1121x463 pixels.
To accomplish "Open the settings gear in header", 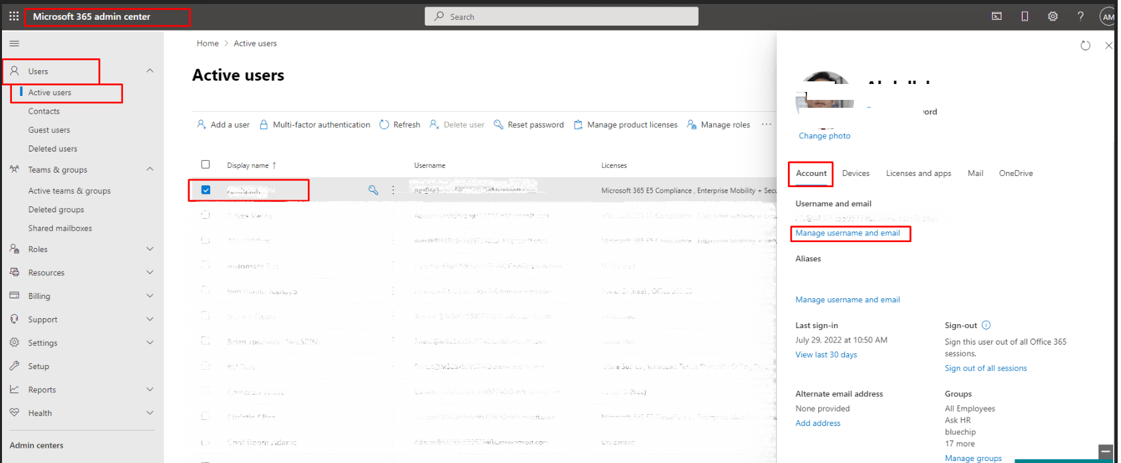I will click(1053, 17).
